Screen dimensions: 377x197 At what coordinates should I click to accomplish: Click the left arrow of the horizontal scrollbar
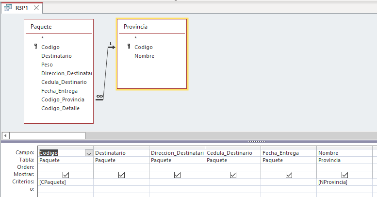click(5, 136)
